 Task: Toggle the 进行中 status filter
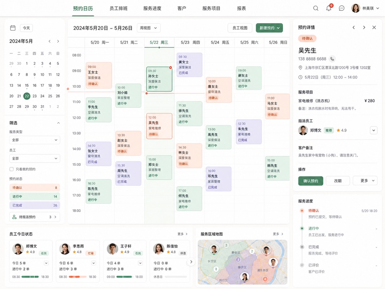coord(35,197)
